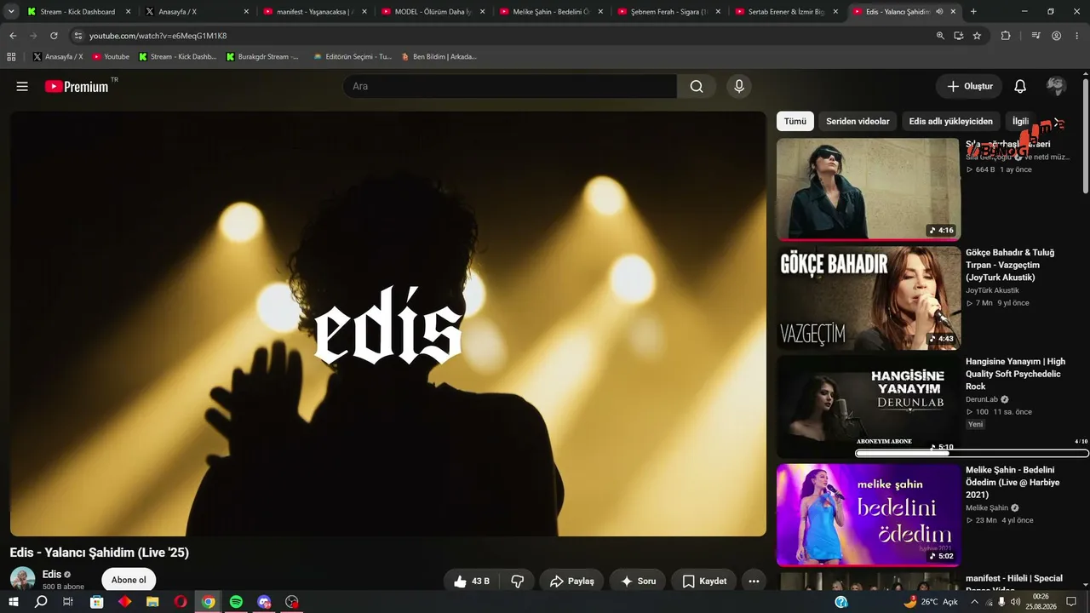Viewport: 1090px width, 613px height.
Task: Open Editörün Seçimi bookmark
Action: (x=353, y=57)
